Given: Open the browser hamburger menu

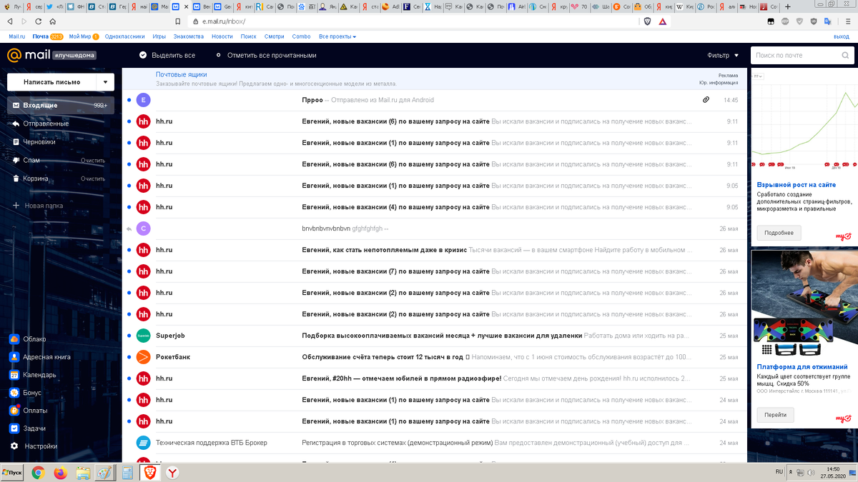Looking at the screenshot, I should pyautogui.click(x=849, y=21).
